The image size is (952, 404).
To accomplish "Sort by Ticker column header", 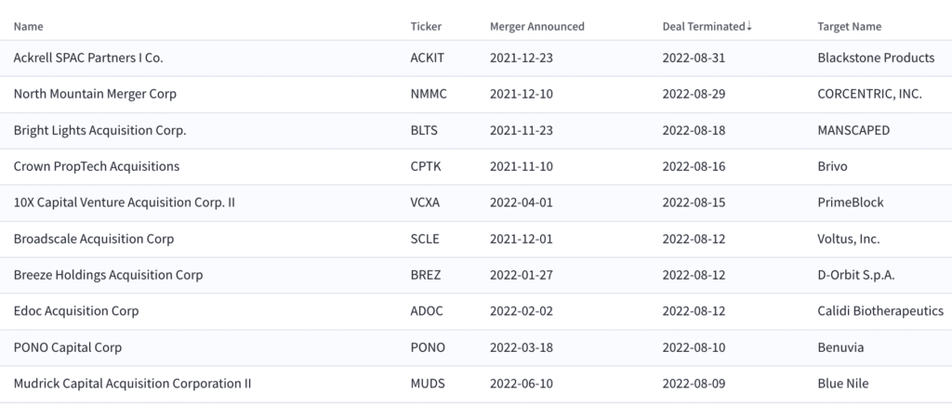I will (426, 27).
